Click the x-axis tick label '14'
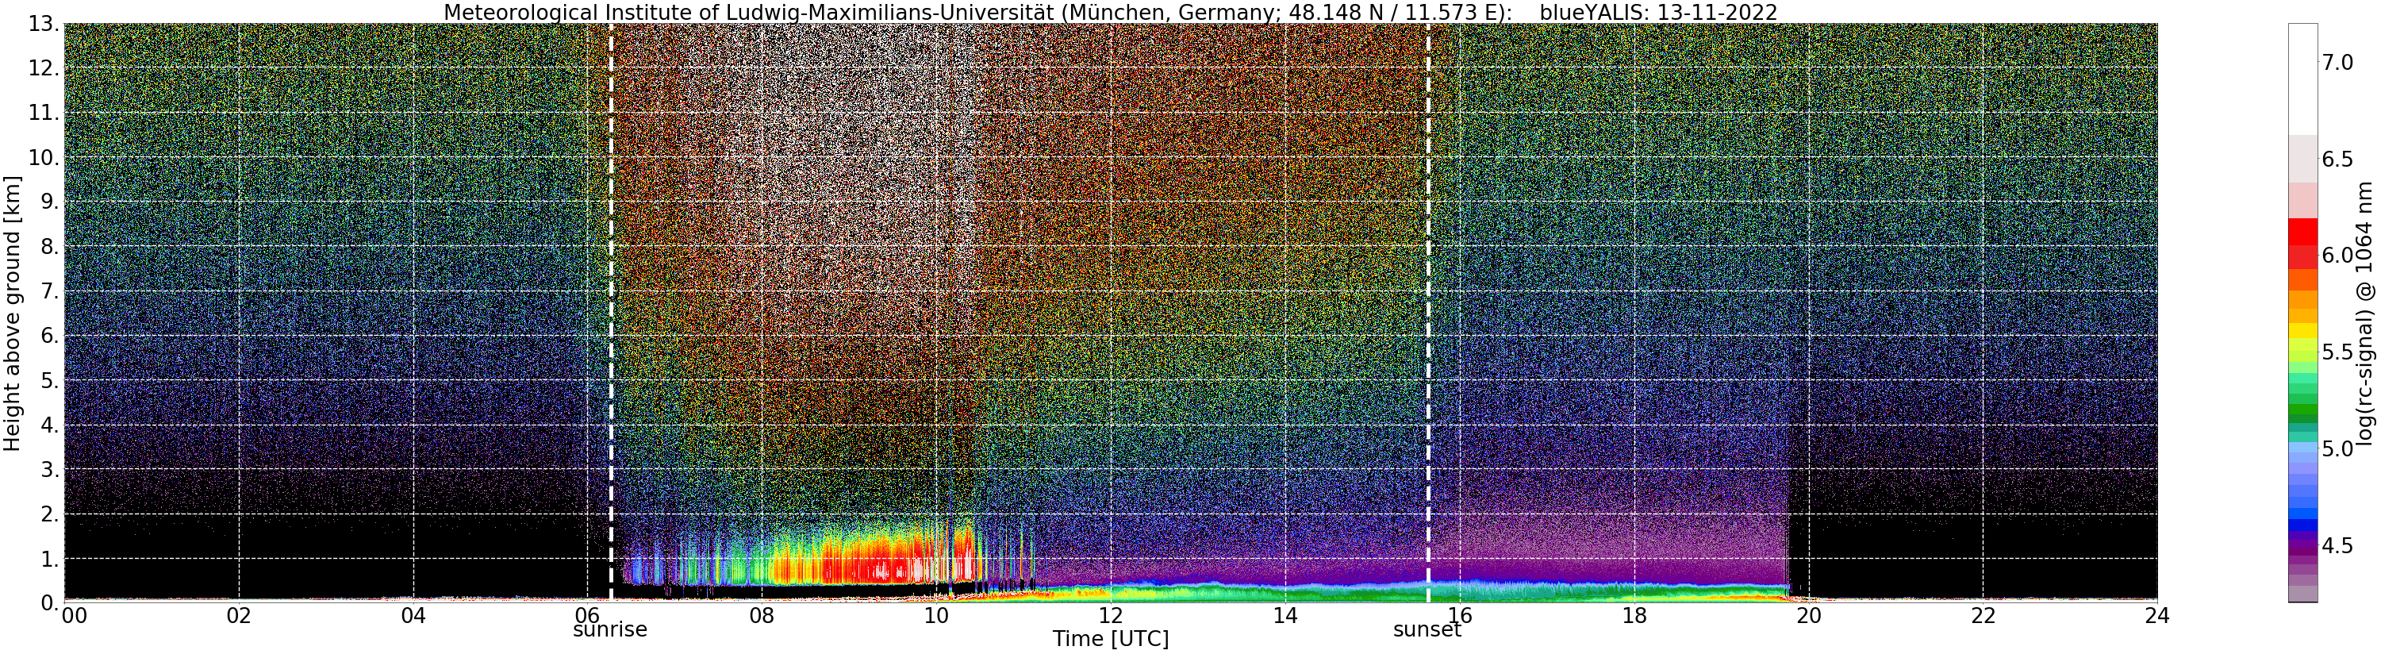The image size is (2381, 654). click(1285, 616)
